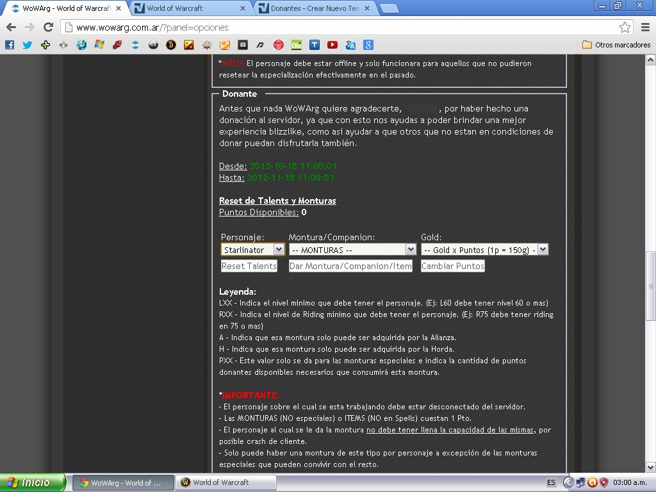Open the Google 'g' bookmark icon
This screenshot has height=492, width=656.
click(x=368, y=45)
